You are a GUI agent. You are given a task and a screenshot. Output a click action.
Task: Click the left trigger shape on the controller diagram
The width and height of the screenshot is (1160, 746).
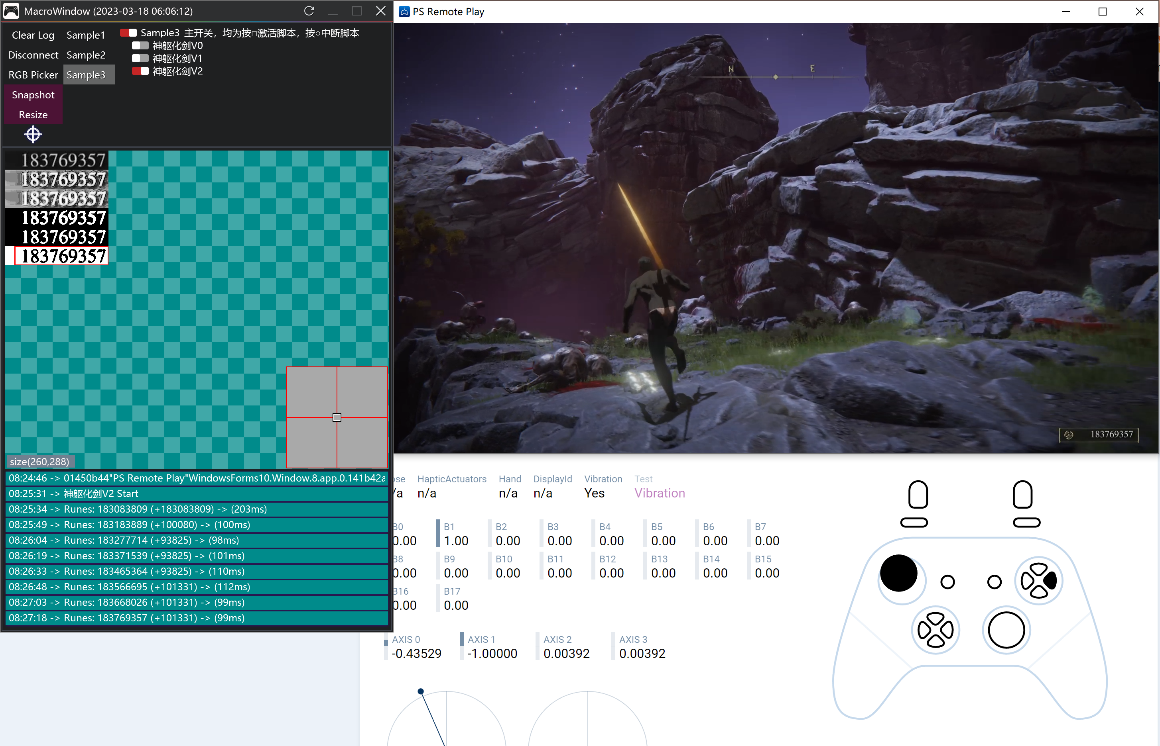click(918, 495)
